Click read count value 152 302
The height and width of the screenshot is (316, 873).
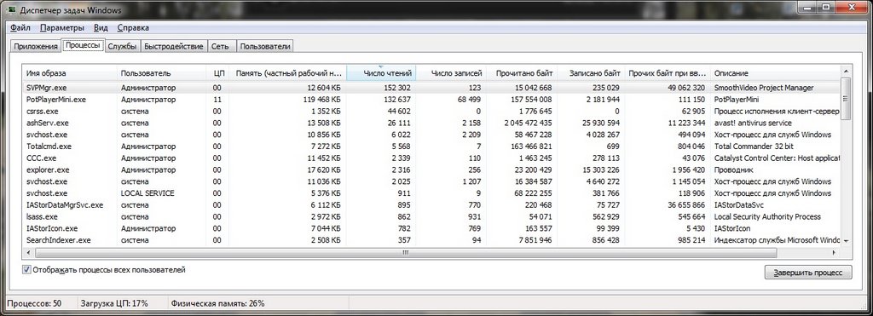[x=397, y=88]
